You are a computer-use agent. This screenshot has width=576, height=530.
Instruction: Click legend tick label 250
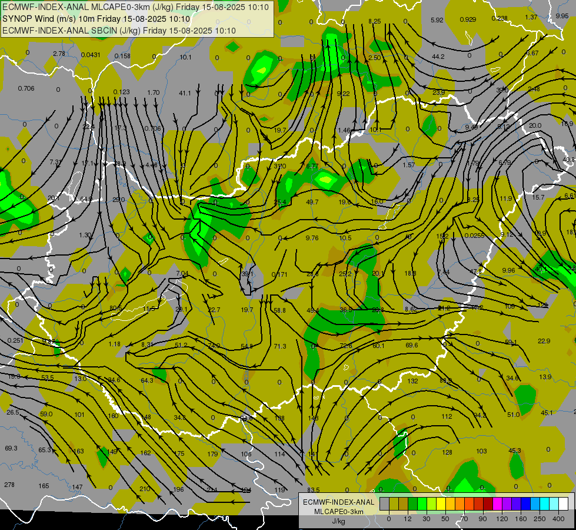click(540, 519)
